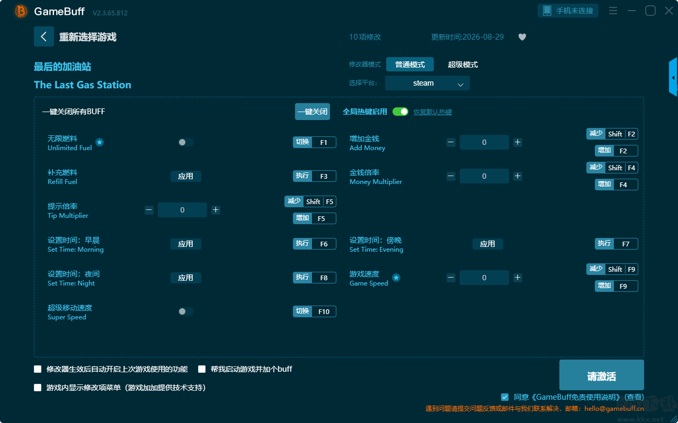Click 一键关闭 to disable all buffs
678x423 pixels.
[x=313, y=112]
